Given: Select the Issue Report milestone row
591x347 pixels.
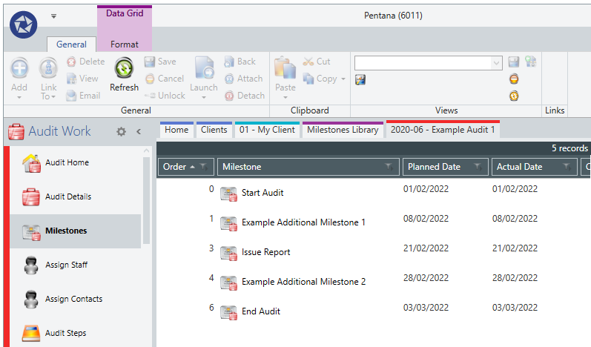Looking at the screenshot, I should pyautogui.click(x=373, y=252).
